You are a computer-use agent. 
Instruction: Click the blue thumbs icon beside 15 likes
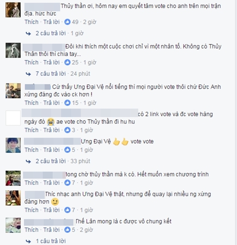68,103
